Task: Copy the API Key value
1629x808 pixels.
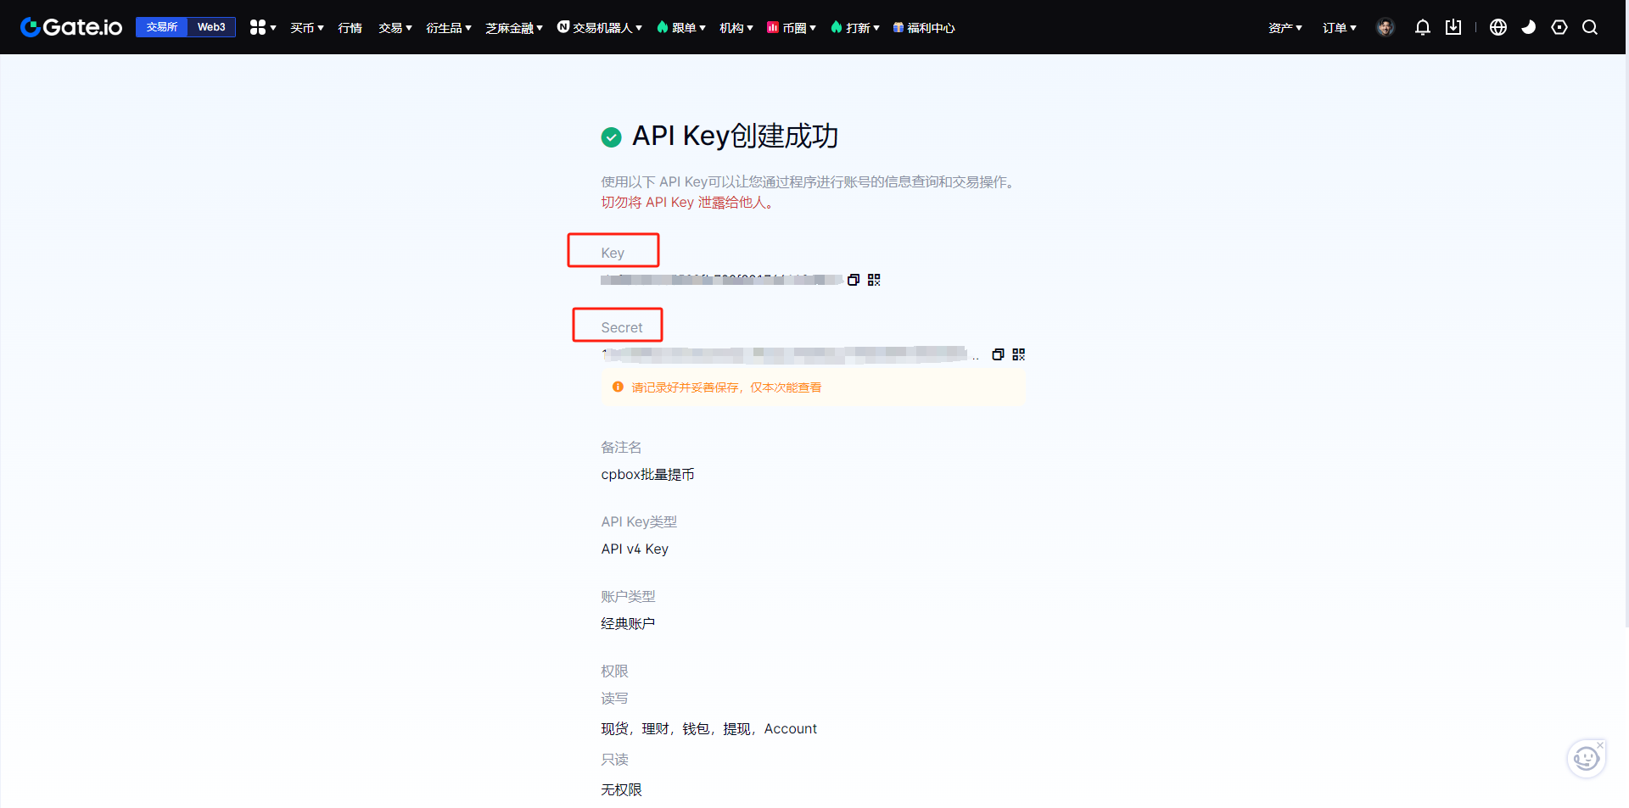Action: point(854,280)
